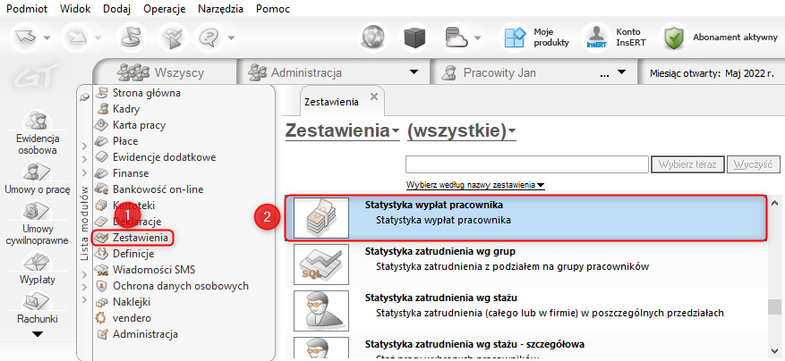The image size is (785, 361).
Task: Click the cloud database toolbar icon
Action: click(455, 37)
